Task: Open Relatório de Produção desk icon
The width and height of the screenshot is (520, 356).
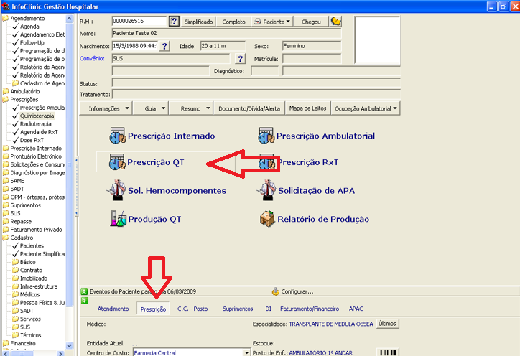Action: [x=267, y=219]
